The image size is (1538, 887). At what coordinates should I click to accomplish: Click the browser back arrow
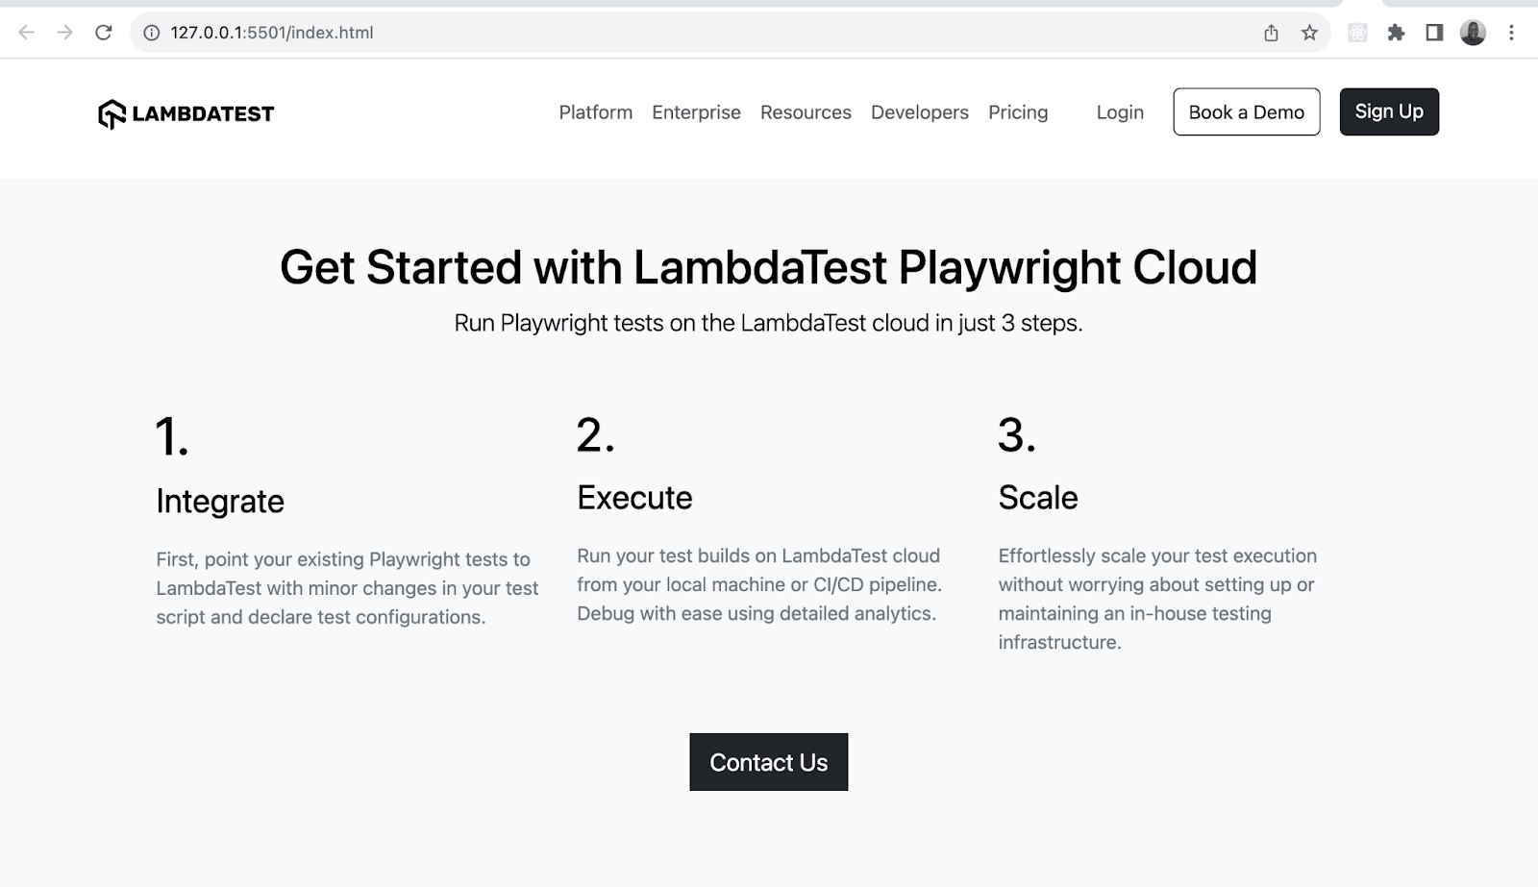27,33
